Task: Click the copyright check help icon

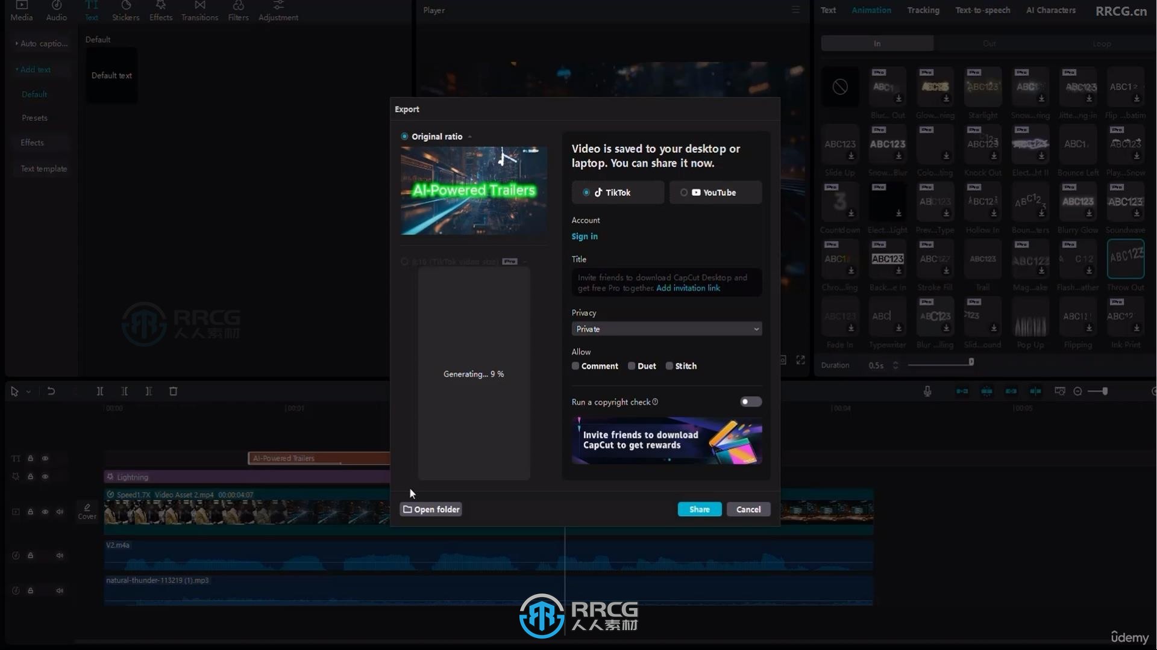Action: (655, 402)
